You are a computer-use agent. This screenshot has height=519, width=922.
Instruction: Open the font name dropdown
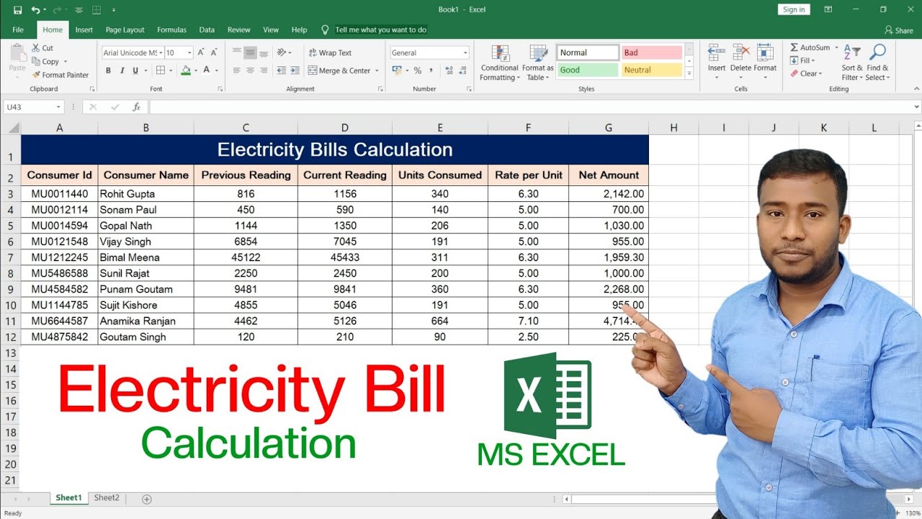[x=161, y=53]
